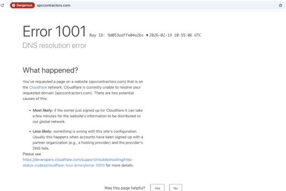This screenshot has height=191, width=286.
Task: Bookmark this page with the star icon
Action: (x=280, y=5)
